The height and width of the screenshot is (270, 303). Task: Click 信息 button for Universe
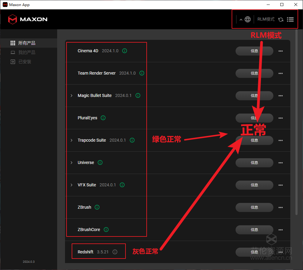(x=254, y=163)
